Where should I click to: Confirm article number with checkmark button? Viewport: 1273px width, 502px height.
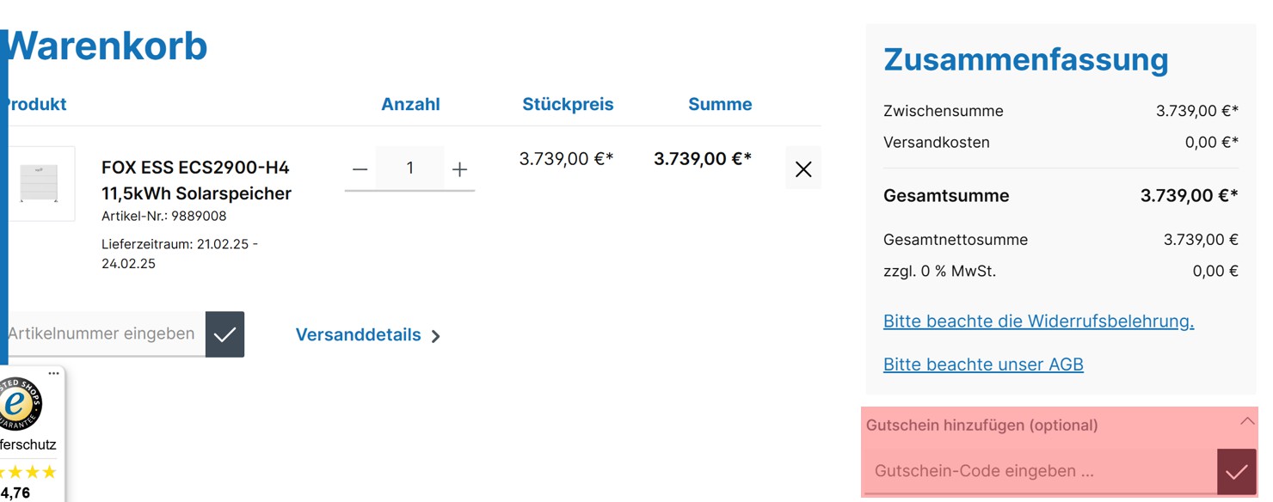tap(225, 334)
